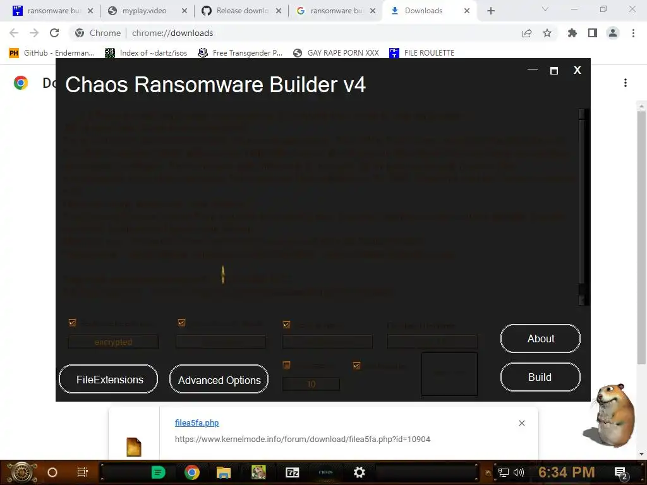Viewport: 647px width, 485px height.
Task: Open the Settings gear on taskbar
Action: pos(360,472)
